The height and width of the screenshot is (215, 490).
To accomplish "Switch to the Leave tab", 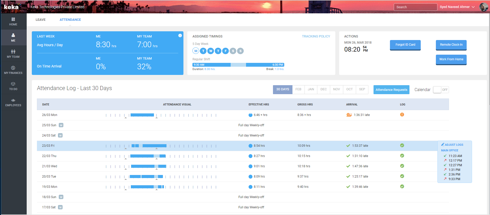I will [x=41, y=20].
